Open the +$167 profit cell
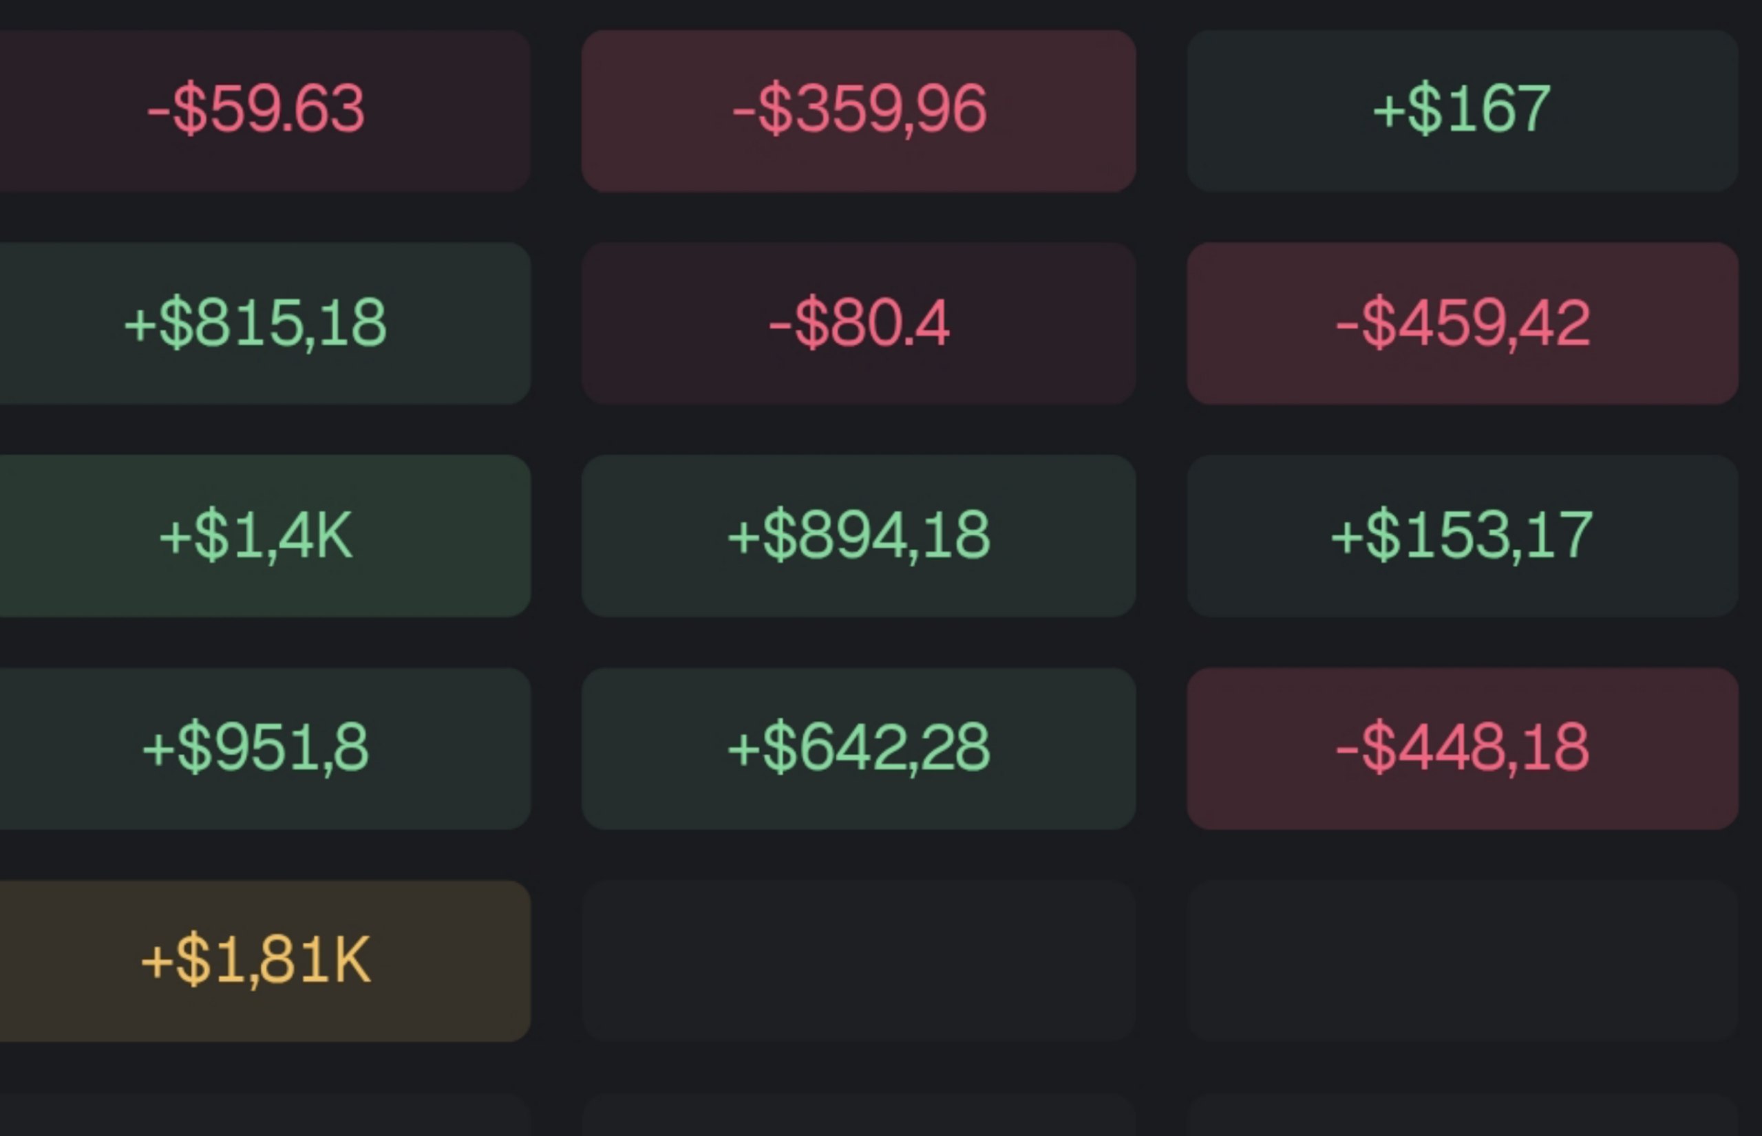The image size is (1762, 1136). pyautogui.click(x=1463, y=111)
